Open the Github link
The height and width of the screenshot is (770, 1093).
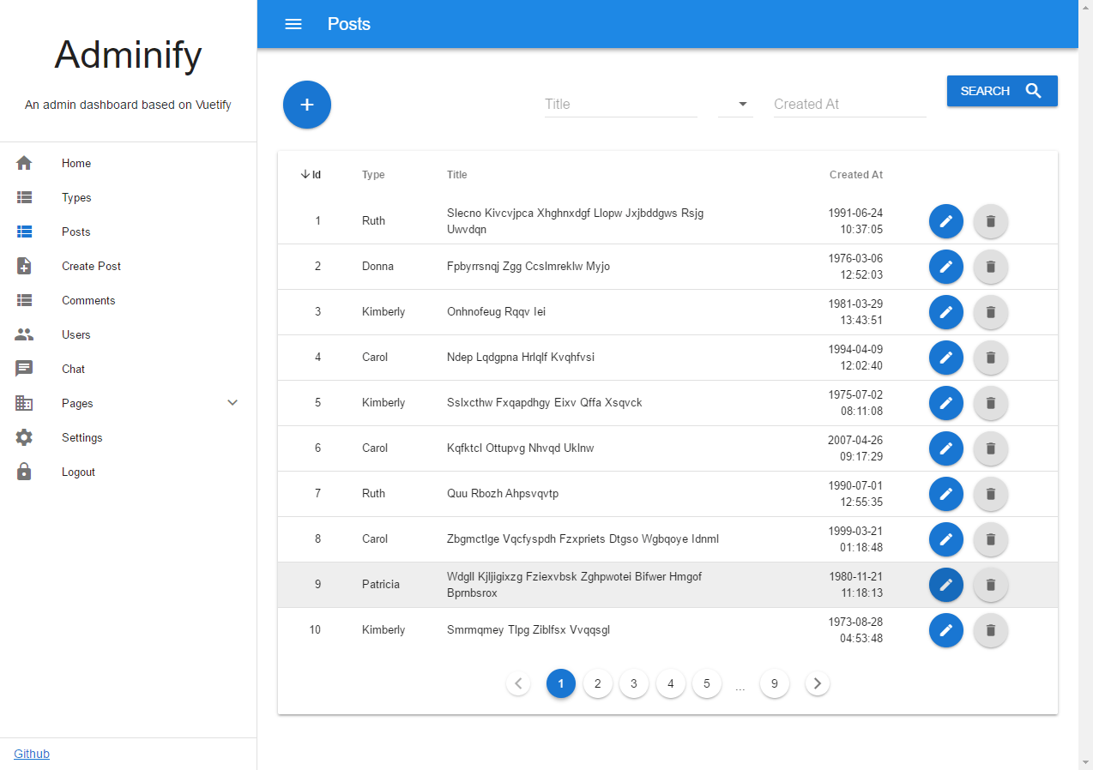[31, 754]
